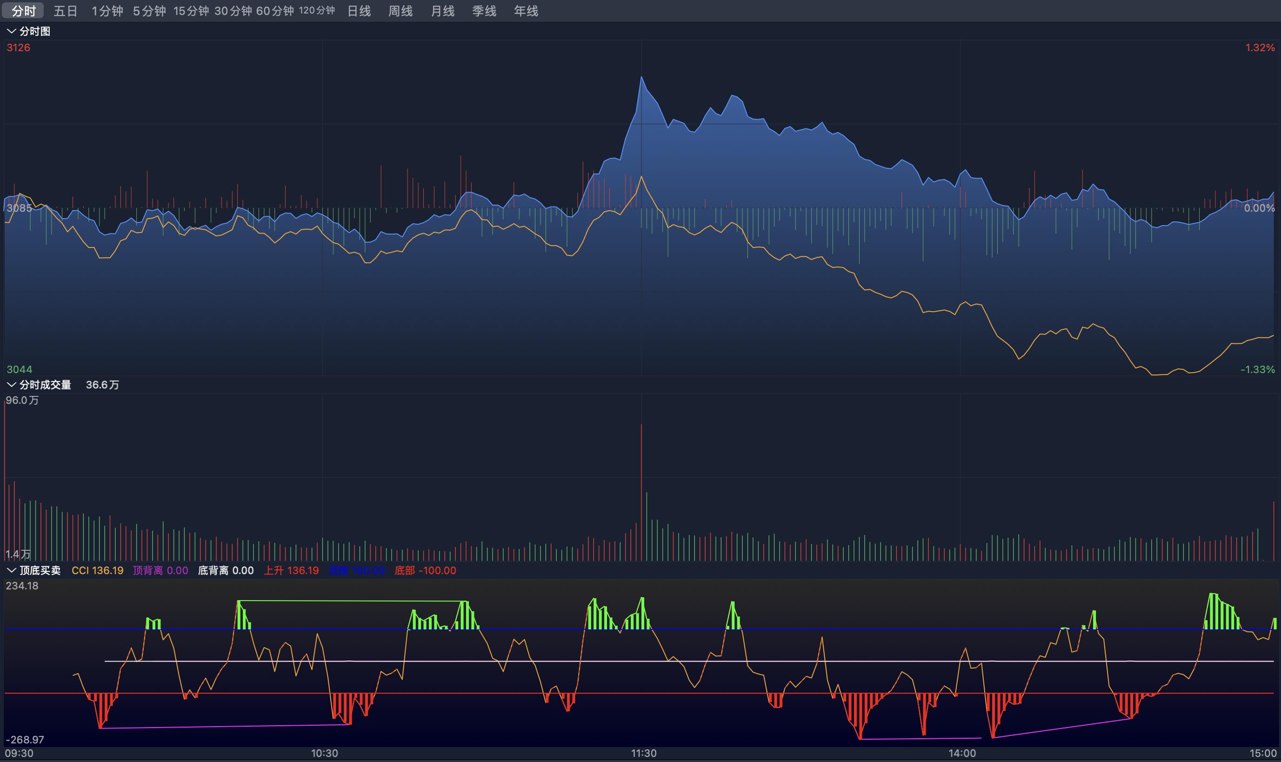Click the 顶背离 0.00 legend label
1281x762 pixels.
pyautogui.click(x=160, y=570)
